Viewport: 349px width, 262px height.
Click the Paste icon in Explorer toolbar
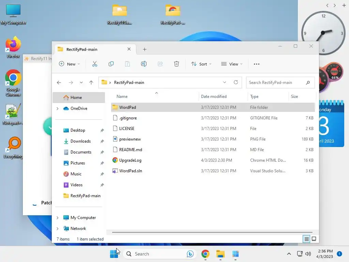(x=127, y=64)
